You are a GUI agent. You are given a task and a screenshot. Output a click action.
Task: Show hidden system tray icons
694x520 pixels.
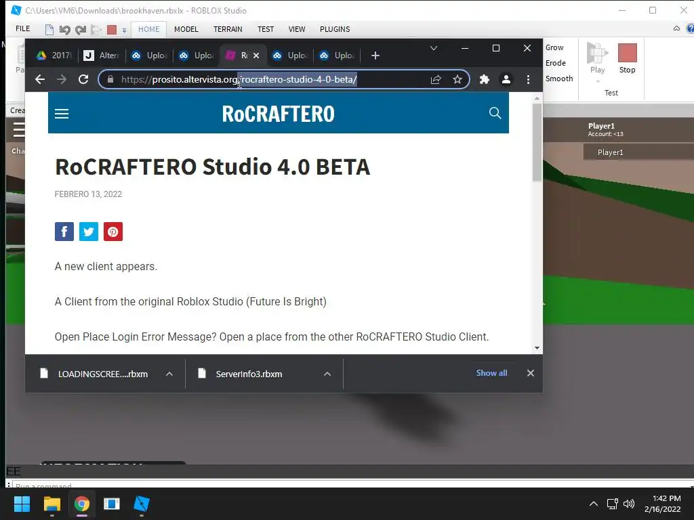(x=594, y=504)
